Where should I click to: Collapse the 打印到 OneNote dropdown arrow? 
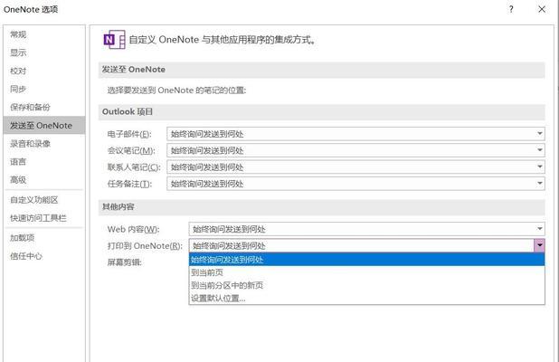coord(539,245)
